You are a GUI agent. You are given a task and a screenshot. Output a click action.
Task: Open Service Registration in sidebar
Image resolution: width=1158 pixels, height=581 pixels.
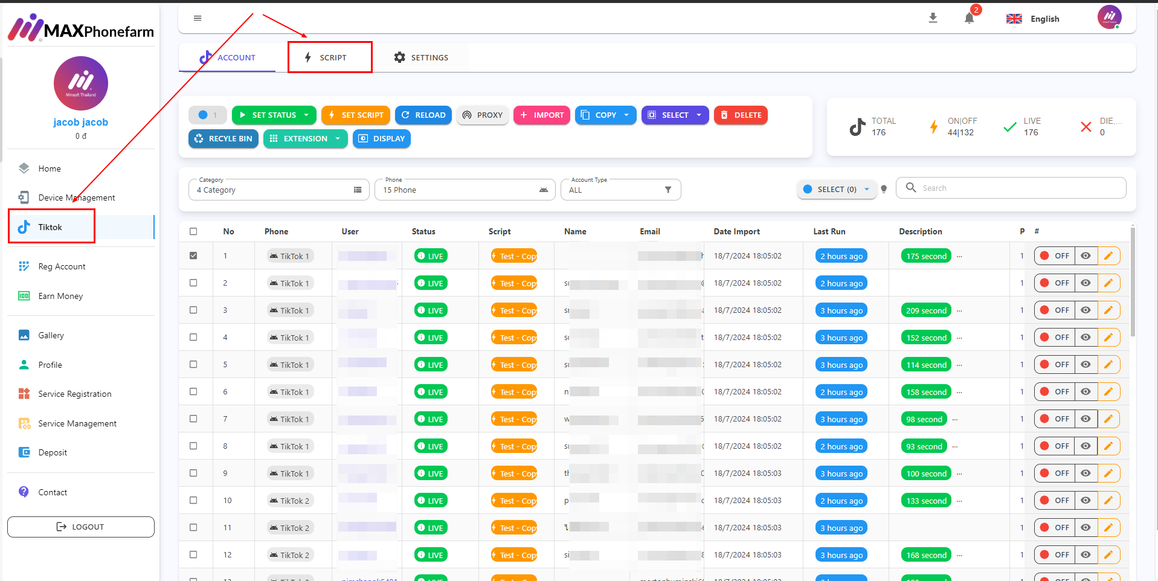pyautogui.click(x=81, y=394)
